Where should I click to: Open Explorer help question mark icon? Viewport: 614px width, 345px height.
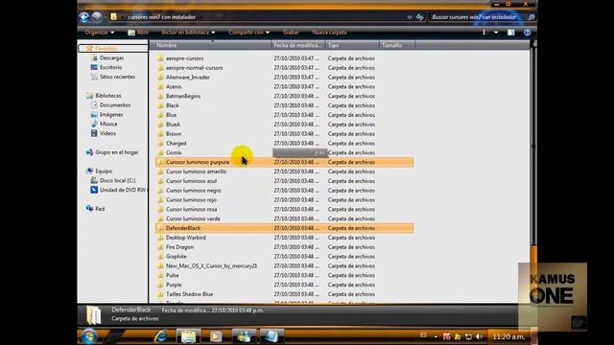tap(527, 33)
